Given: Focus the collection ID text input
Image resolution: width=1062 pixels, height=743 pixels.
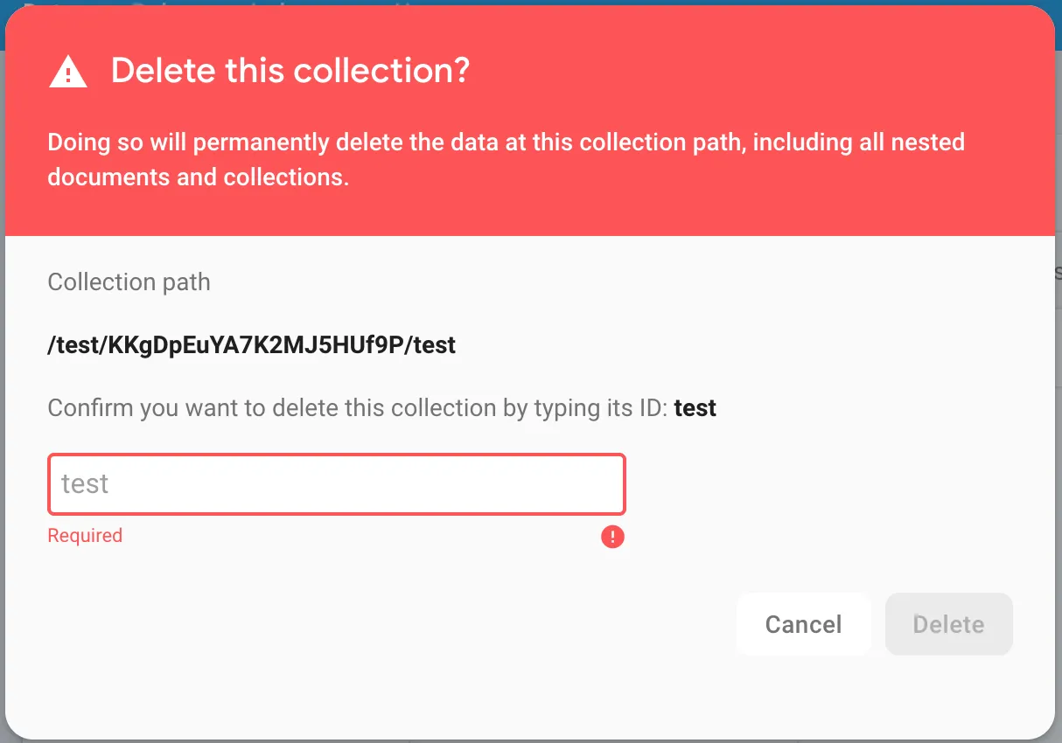Looking at the screenshot, I should click(x=337, y=484).
